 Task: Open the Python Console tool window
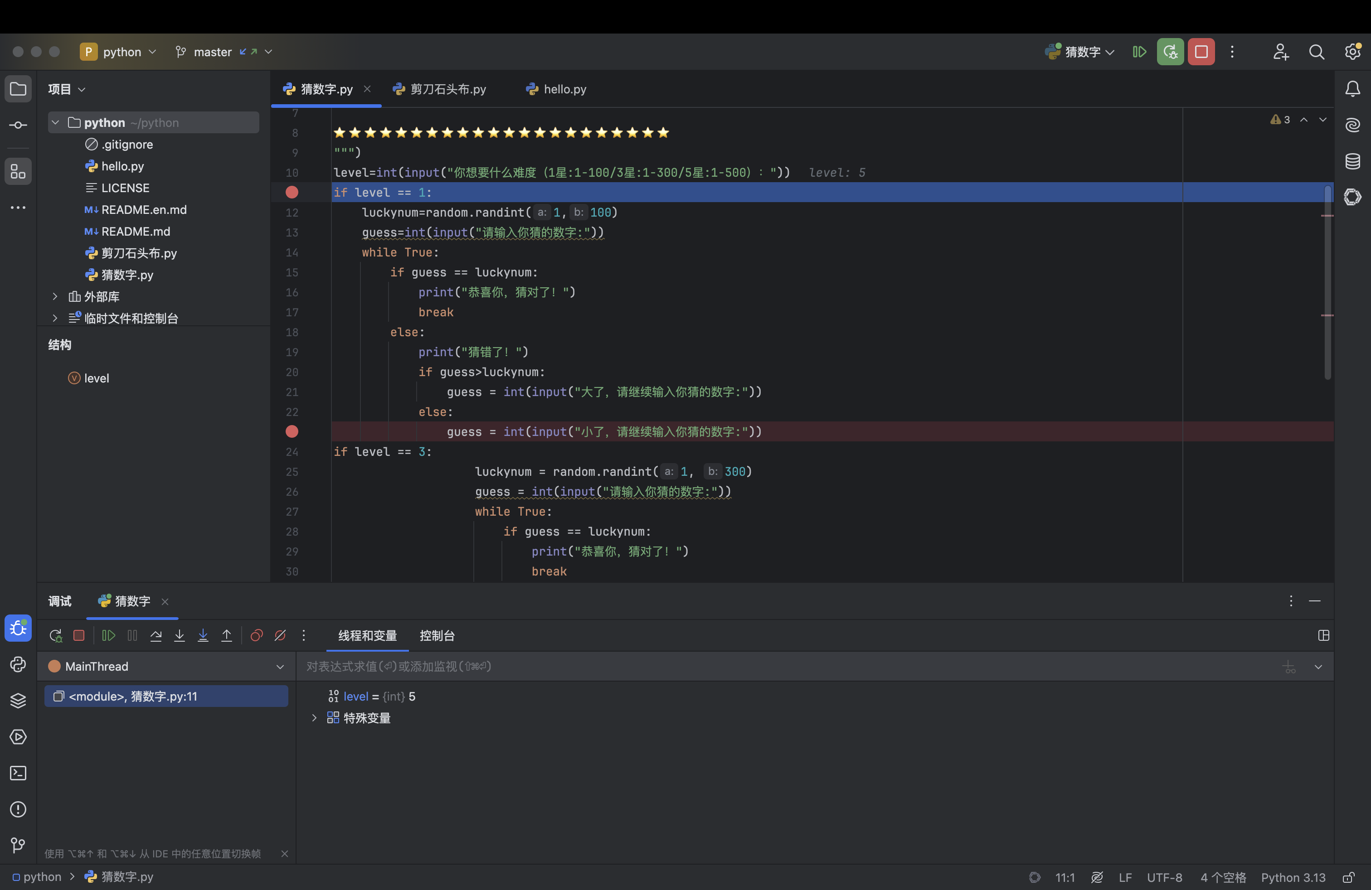[18, 664]
